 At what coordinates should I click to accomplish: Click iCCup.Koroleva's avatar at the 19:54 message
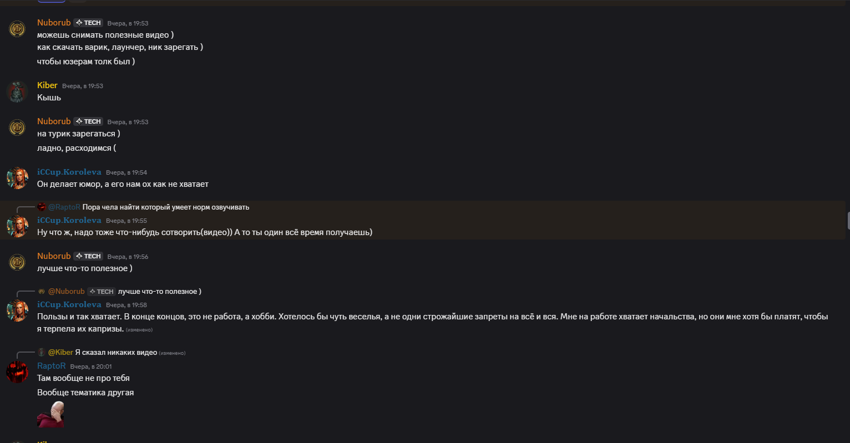[x=17, y=178]
